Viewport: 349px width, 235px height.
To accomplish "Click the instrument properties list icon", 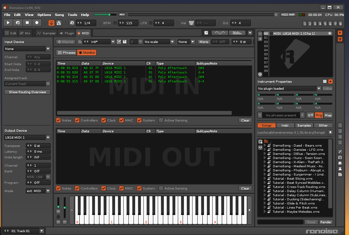I will 325,81.
